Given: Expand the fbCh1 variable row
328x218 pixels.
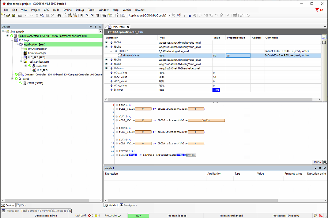Looking at the screenshot, I should pyautogui.click(x=106, y=42).
